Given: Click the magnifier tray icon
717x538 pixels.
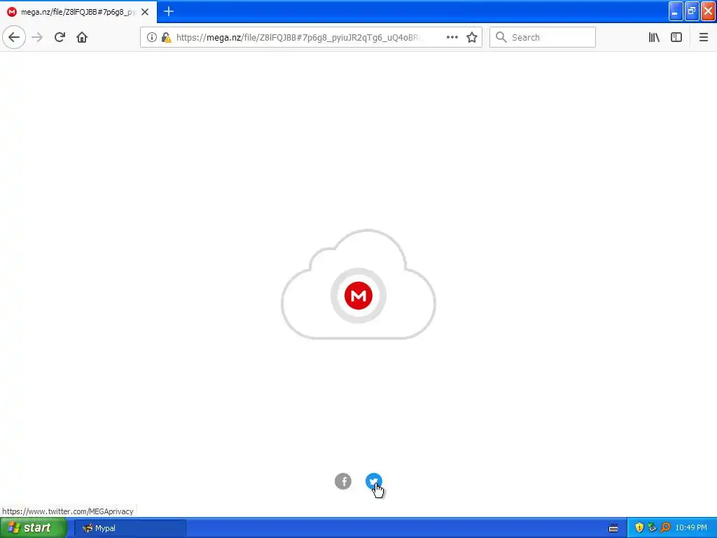Looking at the screenshot, I should click(x=665, y=528).
